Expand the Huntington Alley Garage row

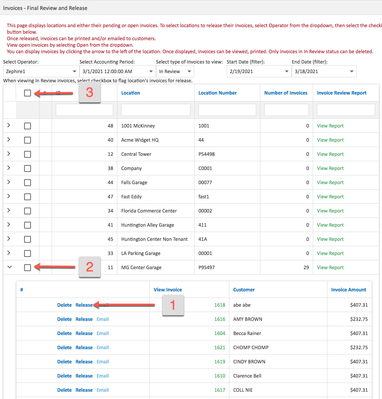[x=9, y=225]
